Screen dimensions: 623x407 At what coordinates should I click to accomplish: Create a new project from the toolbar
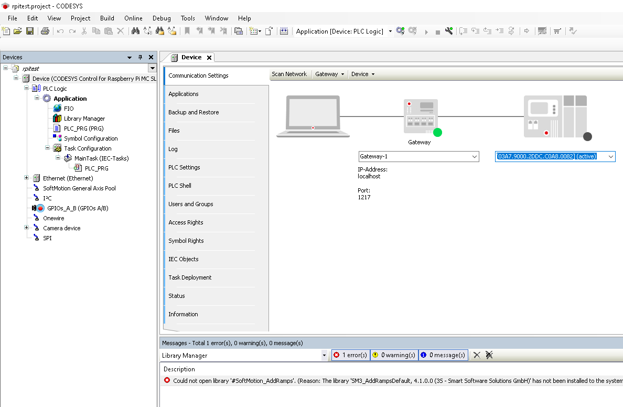tap(6, 31)
